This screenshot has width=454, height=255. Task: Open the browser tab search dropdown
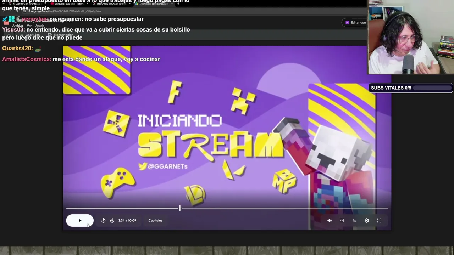[3, 4]
